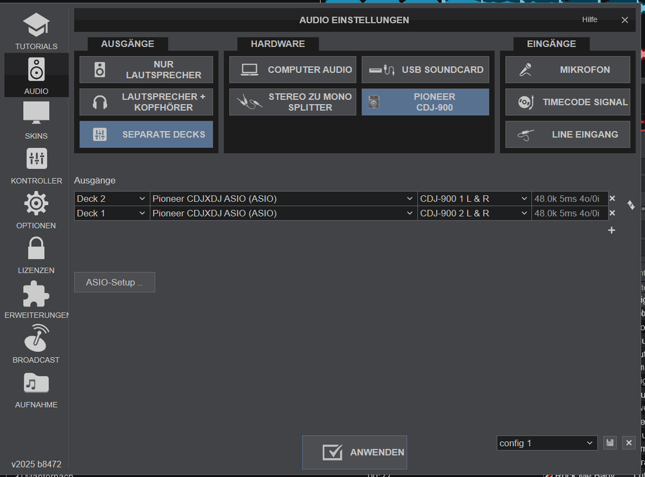Close the Audio Einstellungen window
Viewport: 645px width, 477px height.
pos(625,20)
